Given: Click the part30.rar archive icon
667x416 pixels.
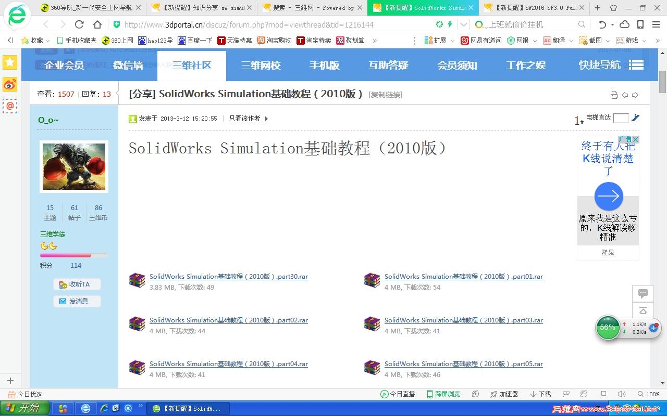Looking at the screenshot, I should click(x=138, y=280).
